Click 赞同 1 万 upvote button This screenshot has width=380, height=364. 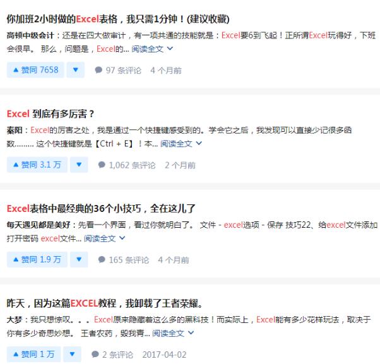pyautogui.click(x=33, y=355)
